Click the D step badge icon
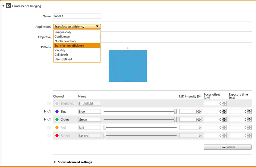This screenshot has width=256, height=167. pos(8,6)
